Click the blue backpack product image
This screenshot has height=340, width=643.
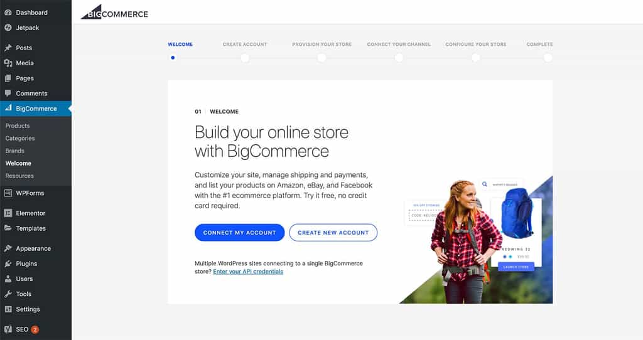pyautogui.click(x=517, y=213)
